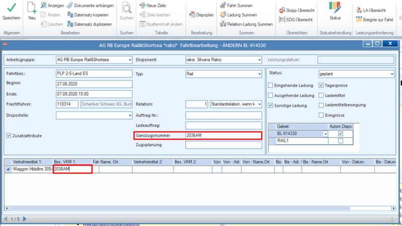Uncheck the Tagespreise checkbox
This screenshot has width=402, height=226.
tap(321, 85)
